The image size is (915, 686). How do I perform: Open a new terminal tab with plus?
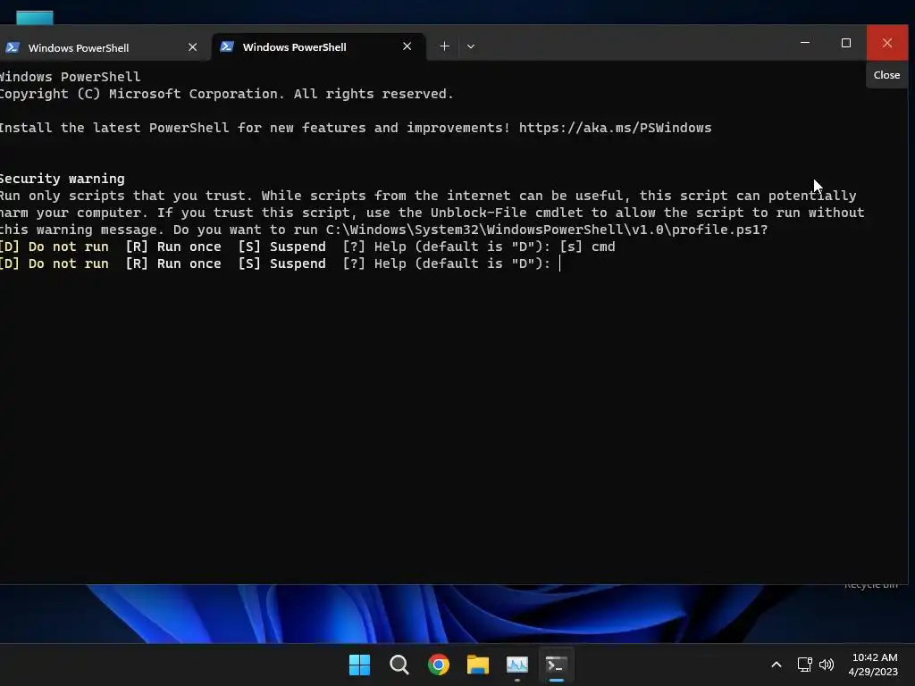tap(444, 46)
